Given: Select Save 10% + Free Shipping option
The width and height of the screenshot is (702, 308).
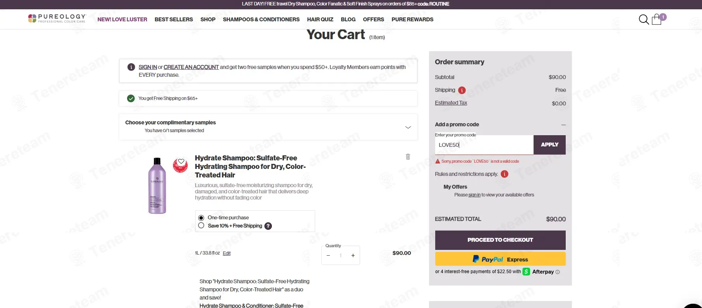Looking at the screenshot, I should coord(201,225).
